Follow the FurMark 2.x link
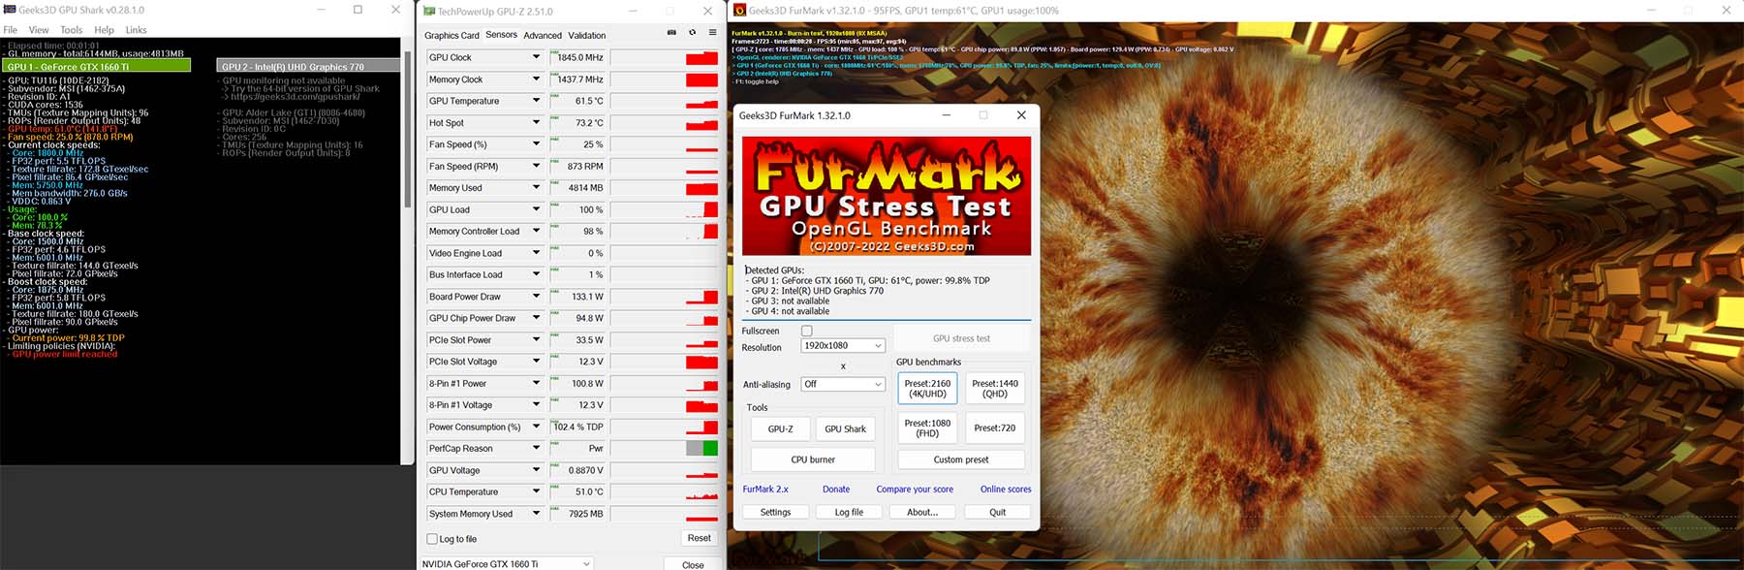Viewport: 1744px width, 570px height. (x=765, y=490)
